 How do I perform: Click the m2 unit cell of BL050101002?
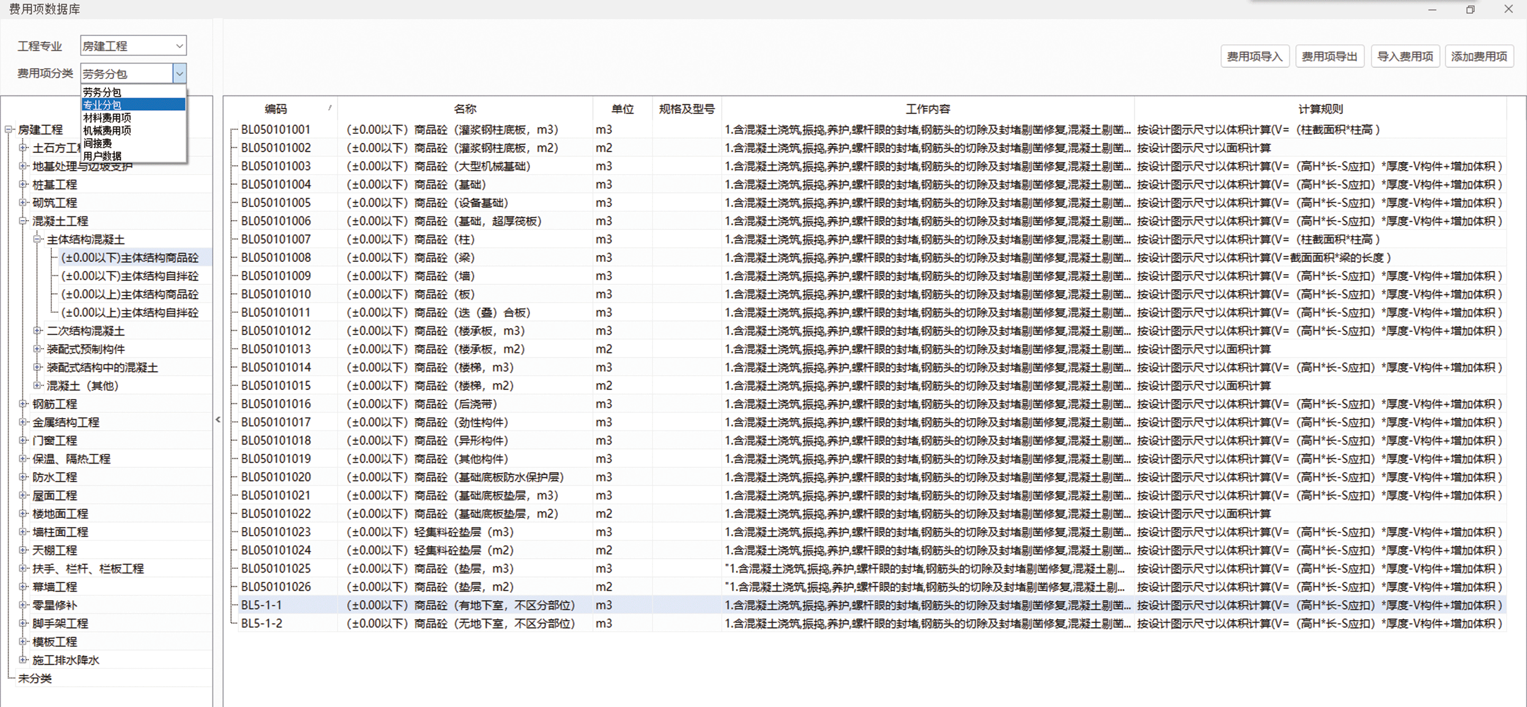tap(622, 148)
